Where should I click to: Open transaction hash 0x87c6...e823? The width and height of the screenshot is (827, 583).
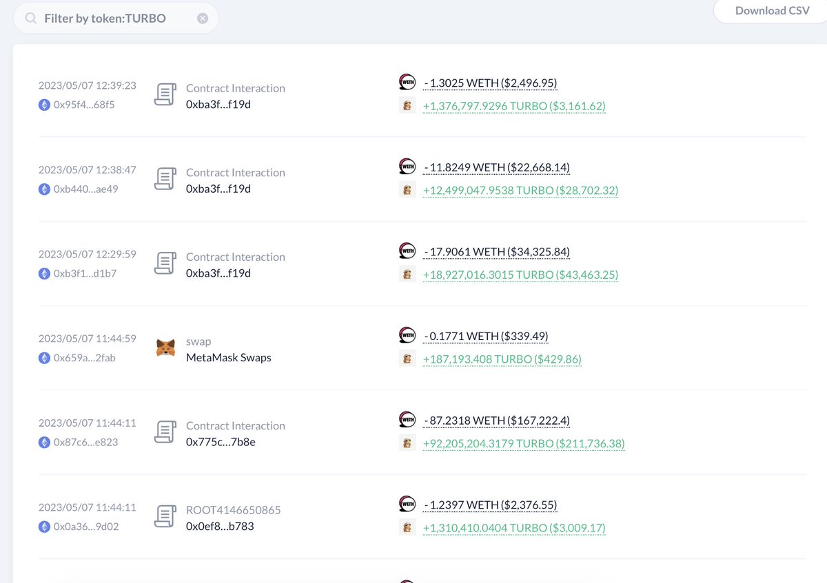tap(85, 442)
